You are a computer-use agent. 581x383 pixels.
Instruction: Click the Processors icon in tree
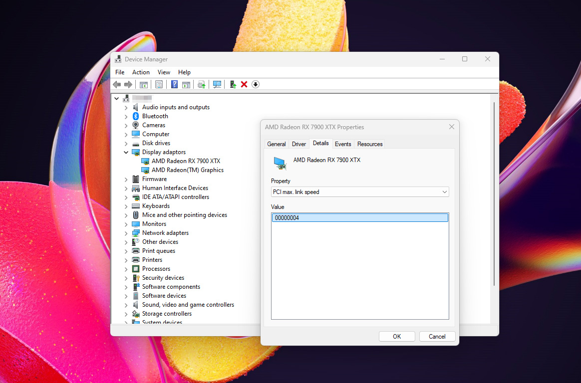pyautogui.click(x=136, y=269)
